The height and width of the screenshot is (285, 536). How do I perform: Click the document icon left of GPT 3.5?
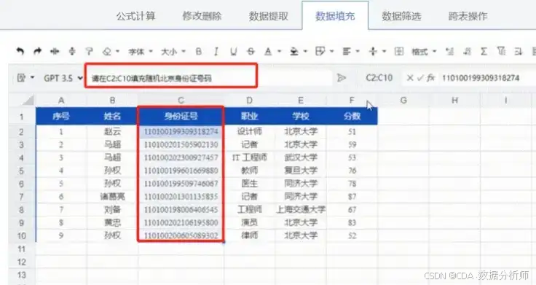[x=21, y=78]
